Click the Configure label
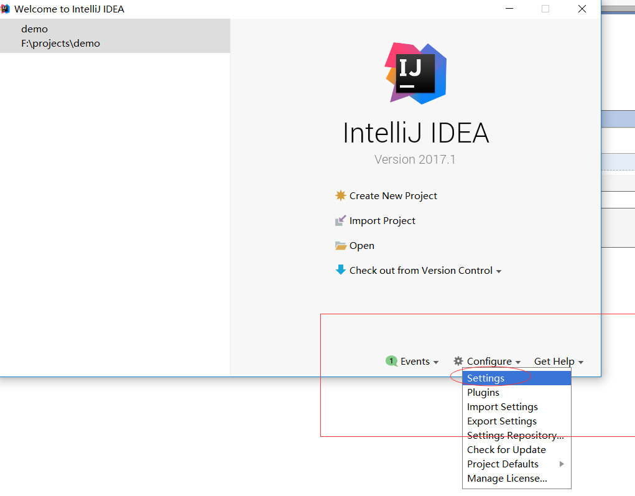Image resolution: width=635 pixels, height=496 pixels. (489, 361)
